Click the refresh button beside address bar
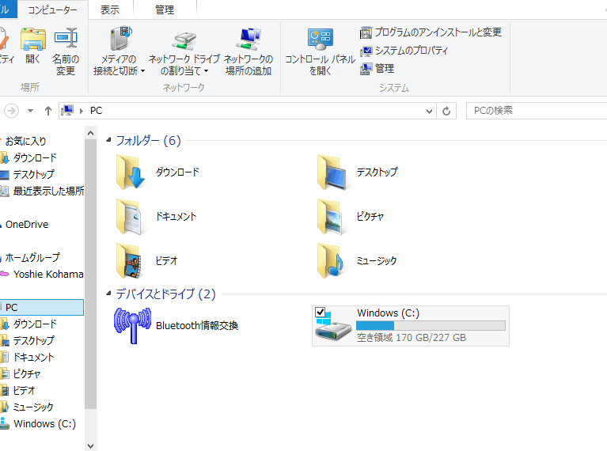The height and width of the screenshot is (451, 607). click(x=447, y=111)
